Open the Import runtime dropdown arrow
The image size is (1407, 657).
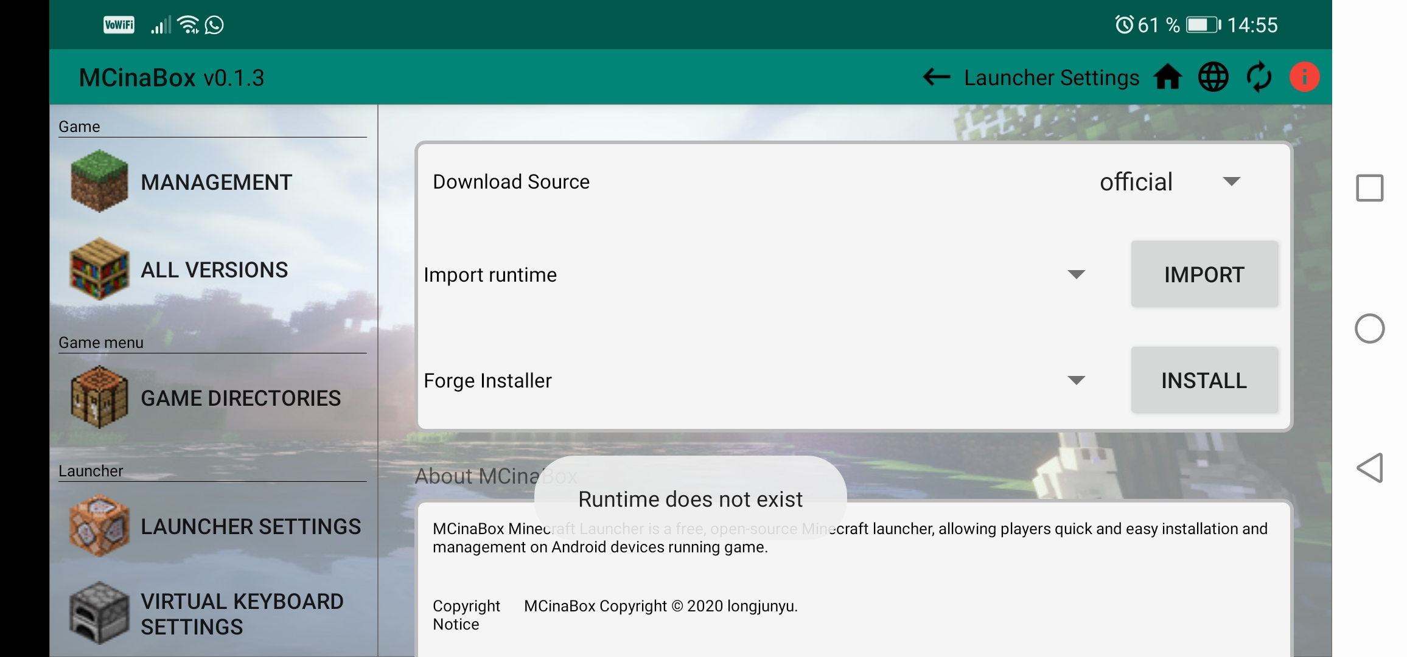coord(1076,274)
